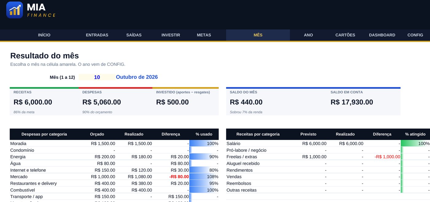Viewport: 430px width, 202px height.
Task: Switch to the ANO tab
Action: click(x=308, y=35)
